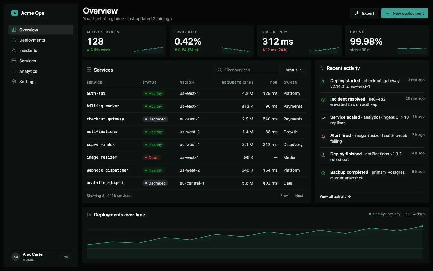
Task: Click the P95 Latency sparkline chart
Action: pyautogui.click(x=324, y=50)
